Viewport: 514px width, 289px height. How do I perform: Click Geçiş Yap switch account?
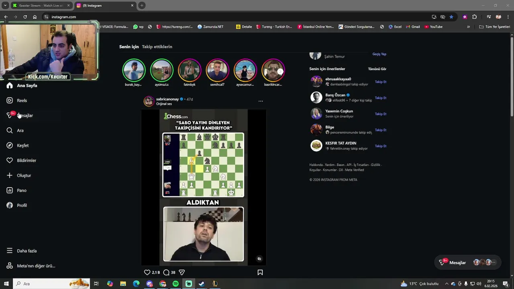click(379, 54)
